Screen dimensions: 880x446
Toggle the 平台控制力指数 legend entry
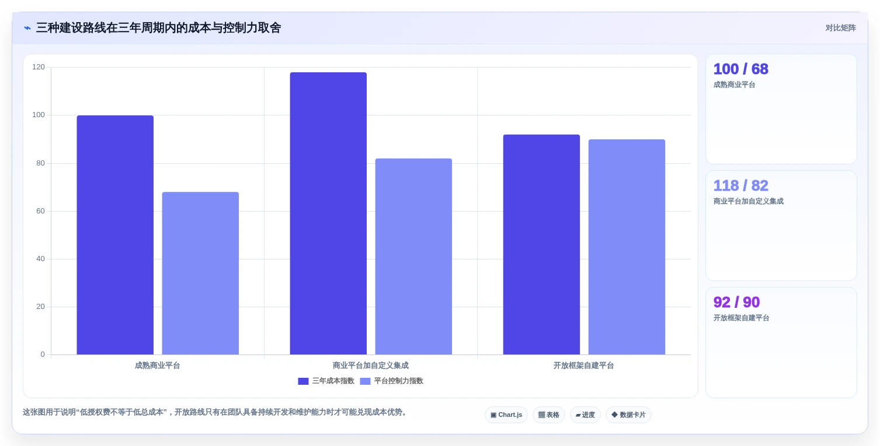tap(391, 381)
